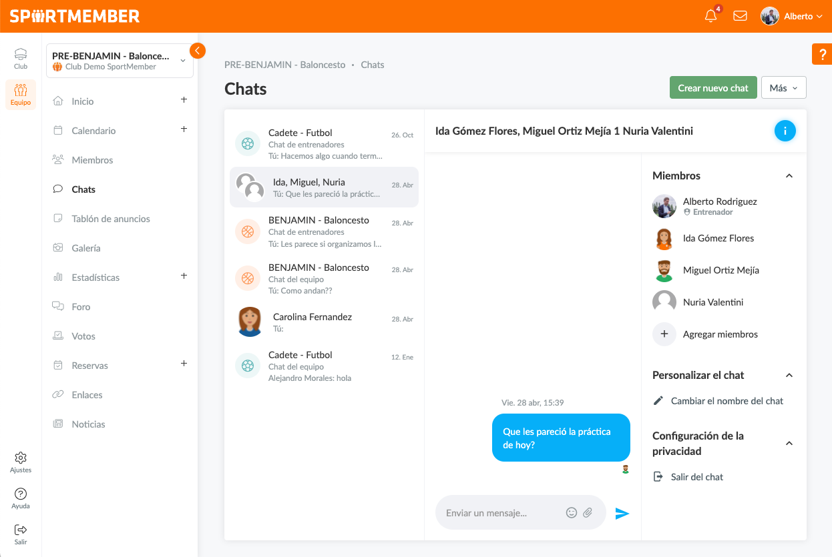Collapse sidebar with orange arrow button
Viewport: 832px width, 557px height.
(x=198, y=51)
